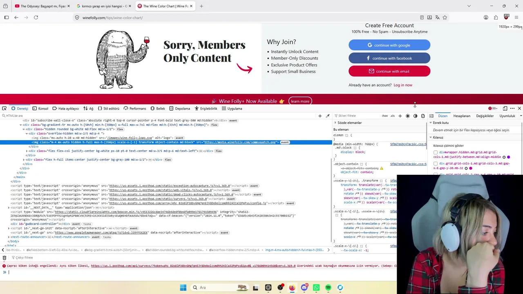Click the flex badge on the bg-gradient-tr div

click(x=215, y=125)
